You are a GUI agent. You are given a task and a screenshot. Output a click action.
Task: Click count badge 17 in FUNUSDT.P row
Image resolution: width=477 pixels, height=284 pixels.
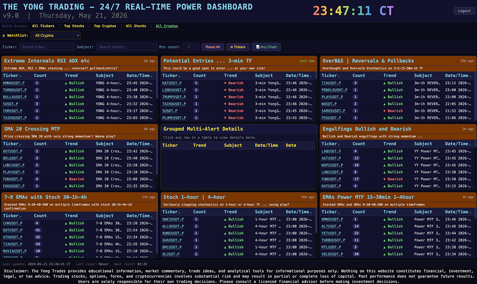tap(356, 179)
